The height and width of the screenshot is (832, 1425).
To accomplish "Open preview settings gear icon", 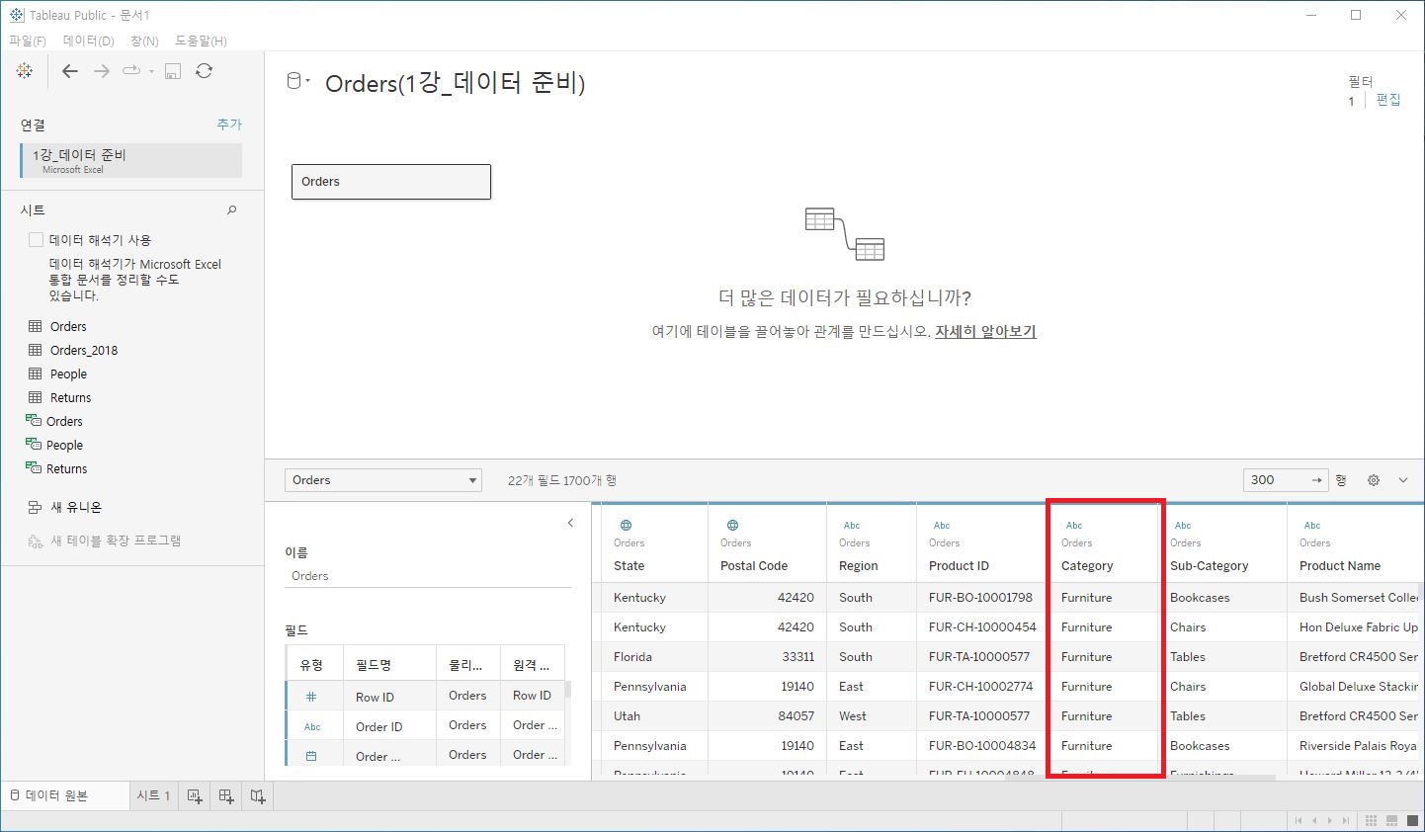I will (1374, 480).
